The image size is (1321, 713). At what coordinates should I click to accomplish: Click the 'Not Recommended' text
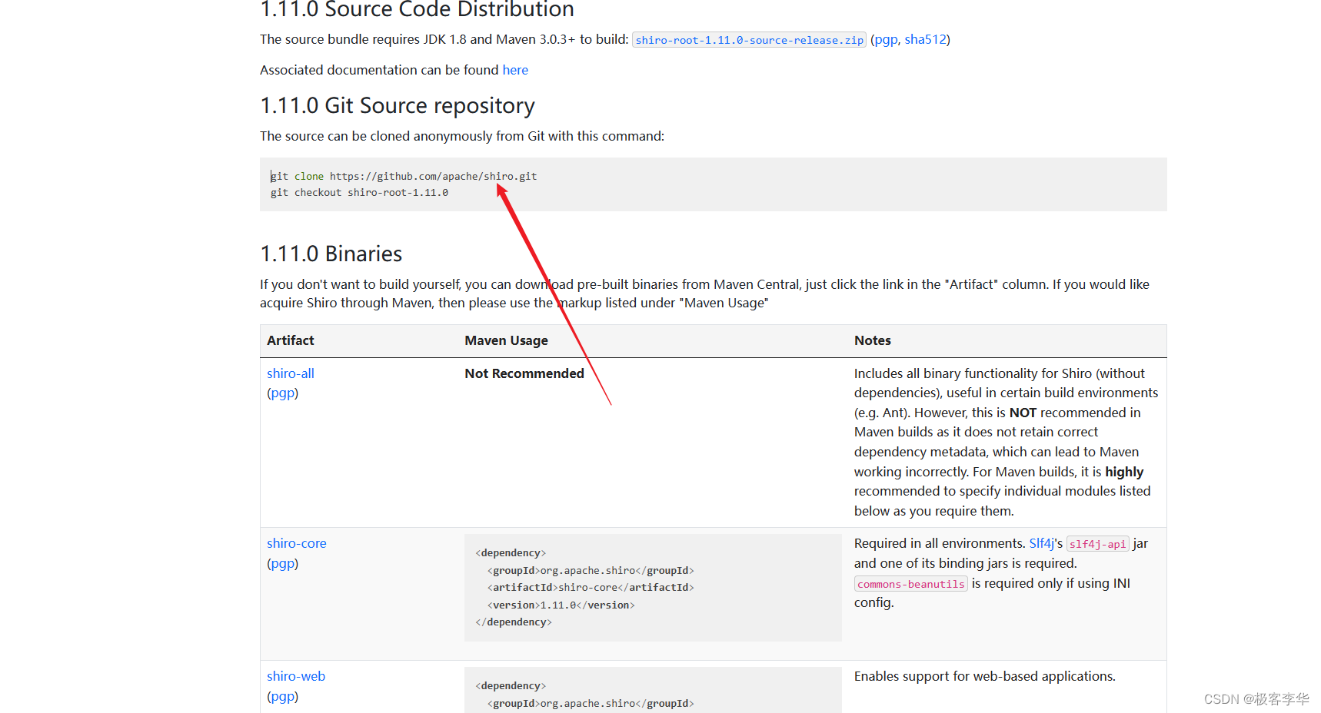pos(524,373)
